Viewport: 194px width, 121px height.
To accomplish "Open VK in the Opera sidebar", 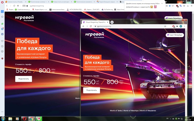I will [2, 34].
